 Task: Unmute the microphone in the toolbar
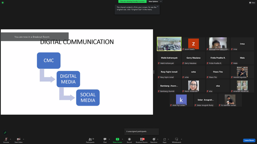[x=6, y=140]
